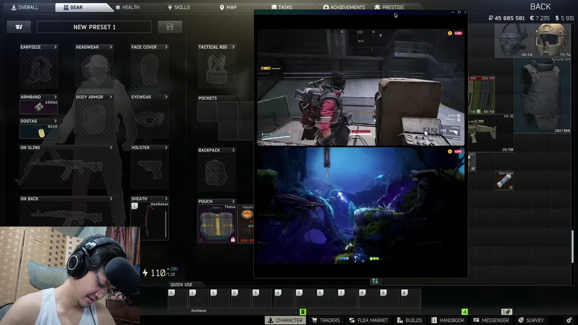The width and height of the screenshot is (578, 325).
Task: Click the empty earpiece slot
Action: [39, 69]
